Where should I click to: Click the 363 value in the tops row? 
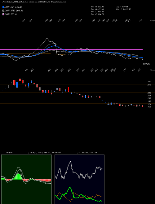tap(46, 21)
